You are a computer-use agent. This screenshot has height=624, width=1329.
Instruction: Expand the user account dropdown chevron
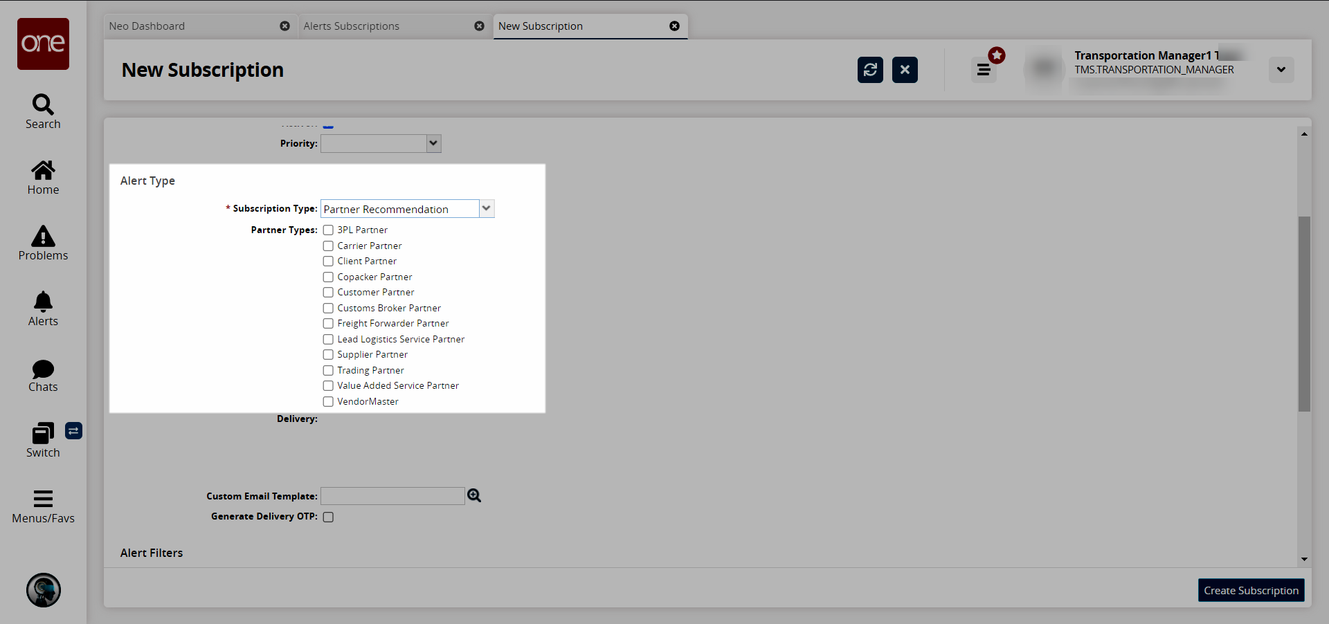coord(1281,70)
